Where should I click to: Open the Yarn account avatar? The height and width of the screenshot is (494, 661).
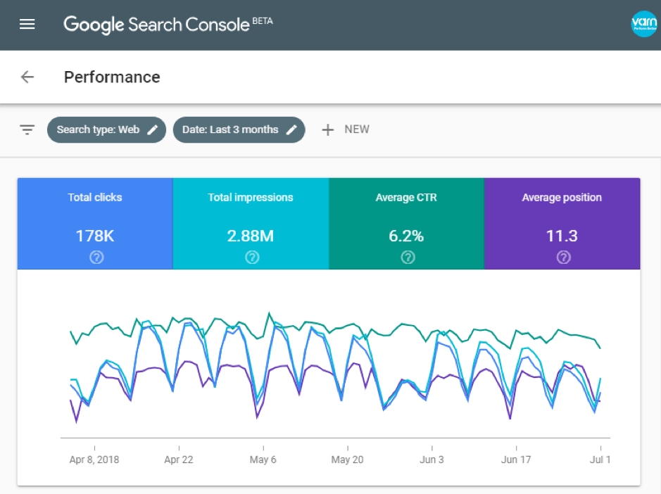pyautogui.click(x=644, y=24)
